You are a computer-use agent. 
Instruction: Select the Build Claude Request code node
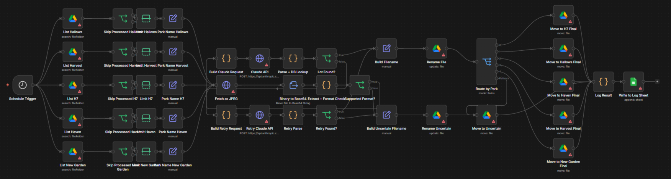[x=226, y=58]
